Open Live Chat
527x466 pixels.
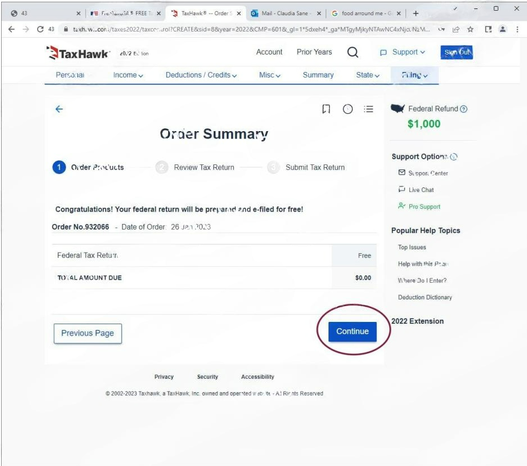[416, 190]
